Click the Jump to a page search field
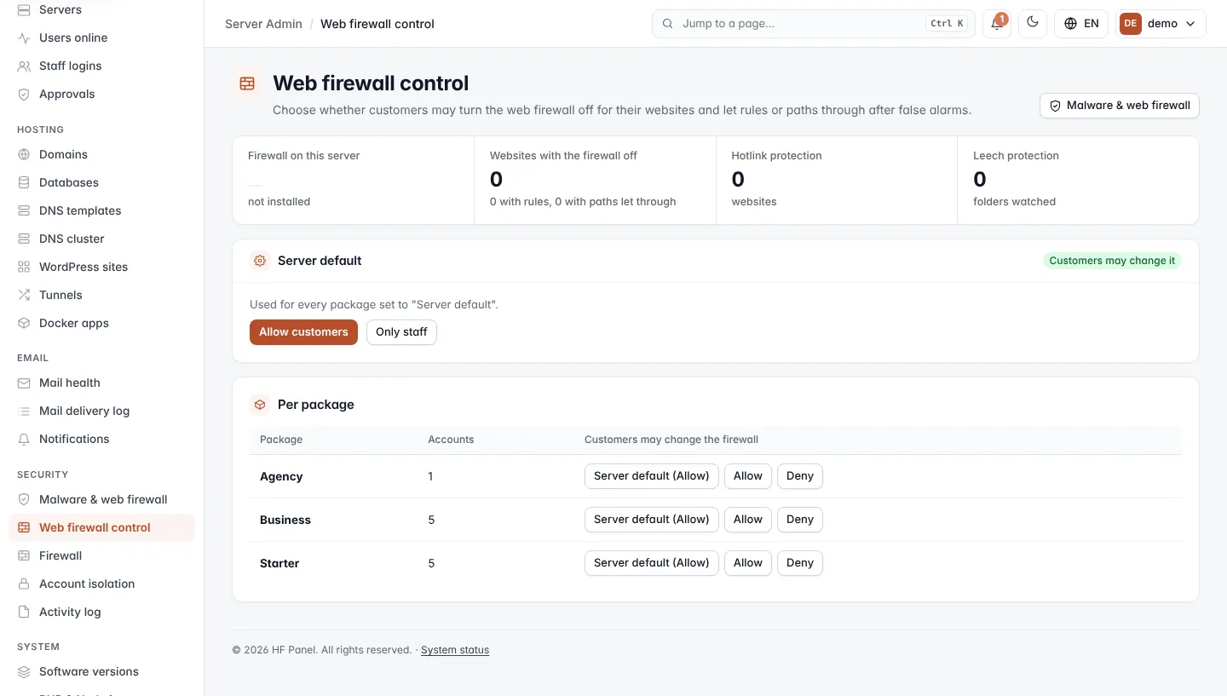The height and width of the screenshot is (696, 1227). 814,24
